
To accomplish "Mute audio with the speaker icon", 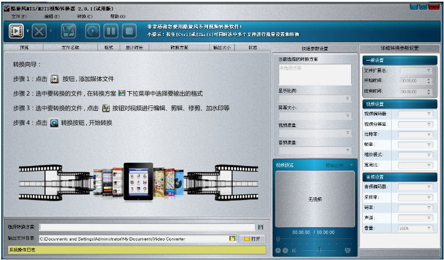I will pyautogui.click(x=294, y=251).
